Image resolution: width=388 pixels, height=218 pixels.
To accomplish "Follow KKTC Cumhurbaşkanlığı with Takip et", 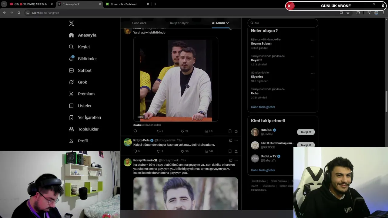I will [306, 145].
